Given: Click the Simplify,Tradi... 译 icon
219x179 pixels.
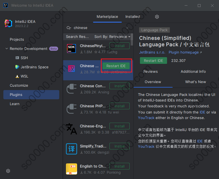Looking at the screenshot, I should (72, 149).
